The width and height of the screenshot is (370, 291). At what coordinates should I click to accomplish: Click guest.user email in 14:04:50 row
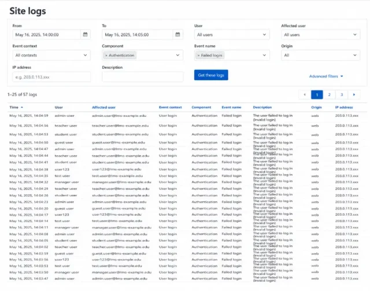tap(118, 142)
